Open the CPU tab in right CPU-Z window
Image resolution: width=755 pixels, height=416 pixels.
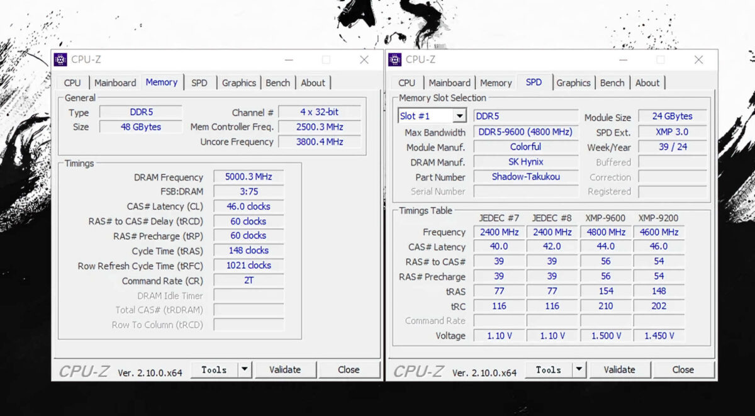point(407,82)
